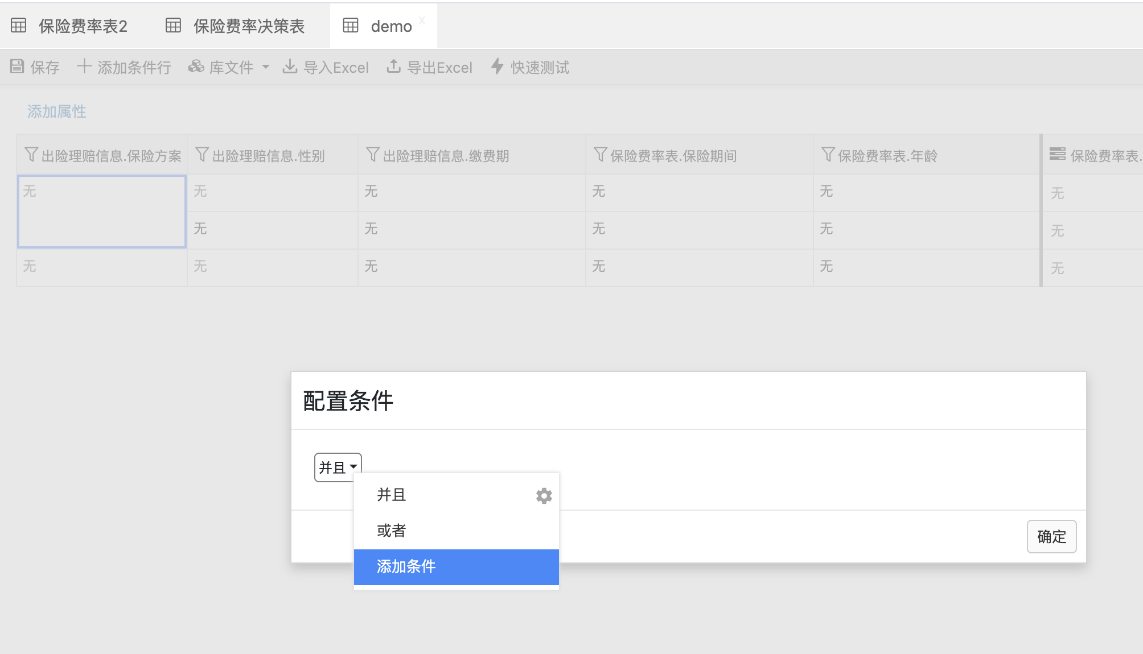Click the library files cubes icon
1143x654 pixels.
pos(196,67)
